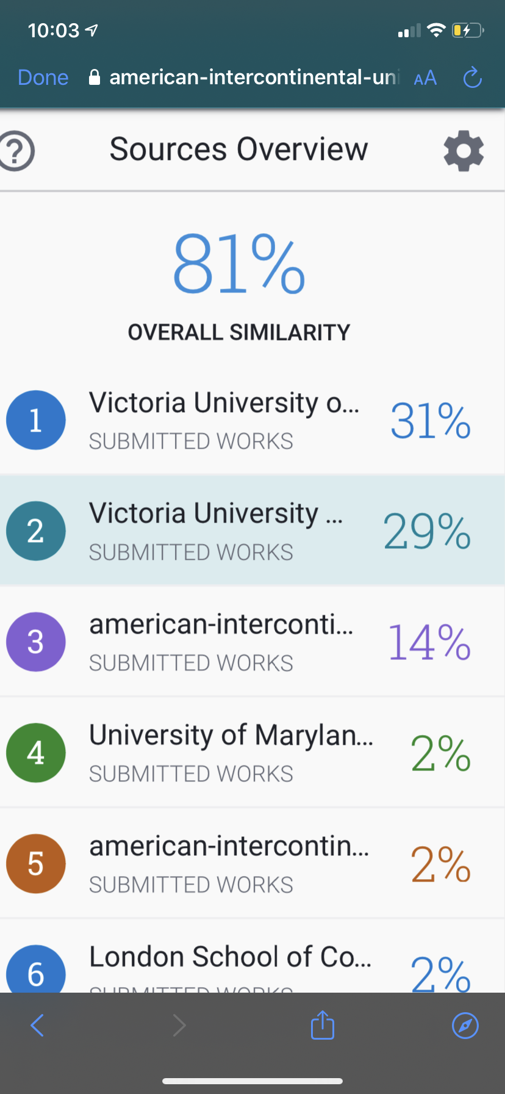
Task: Tap the share icon in bottom toolbar
Action: (x=323, y=1024)
